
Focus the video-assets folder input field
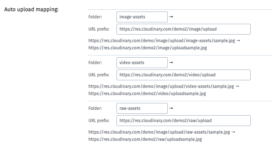(x=142, y=63)
